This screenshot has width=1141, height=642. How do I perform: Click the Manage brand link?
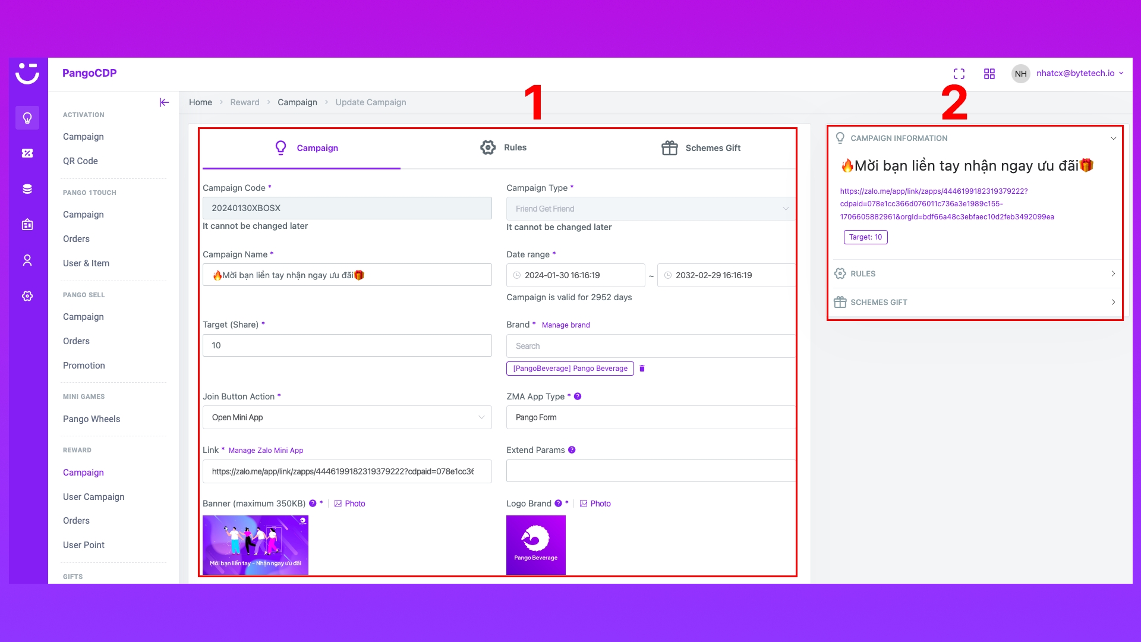(566, 325)
